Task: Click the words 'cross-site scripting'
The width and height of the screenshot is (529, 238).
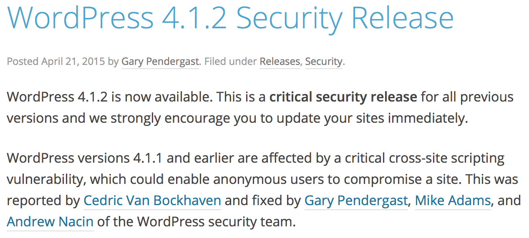Action: tap(446, 159)
